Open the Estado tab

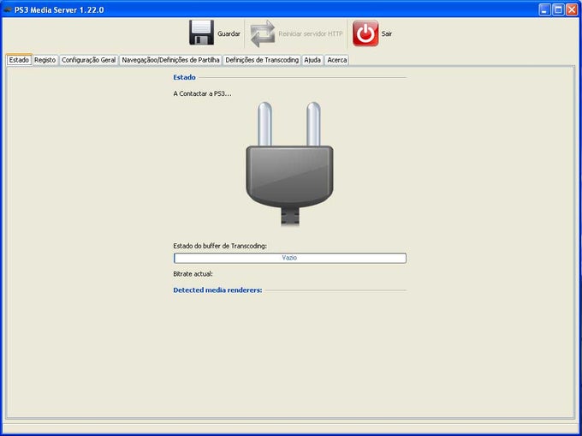pos(19,60)
